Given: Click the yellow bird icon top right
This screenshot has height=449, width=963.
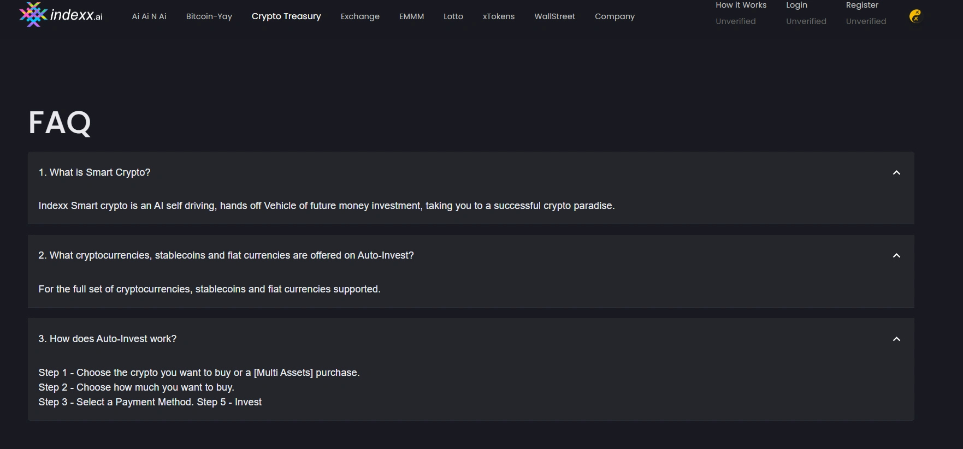Looking at the screenshot, I should coord(915,16).
